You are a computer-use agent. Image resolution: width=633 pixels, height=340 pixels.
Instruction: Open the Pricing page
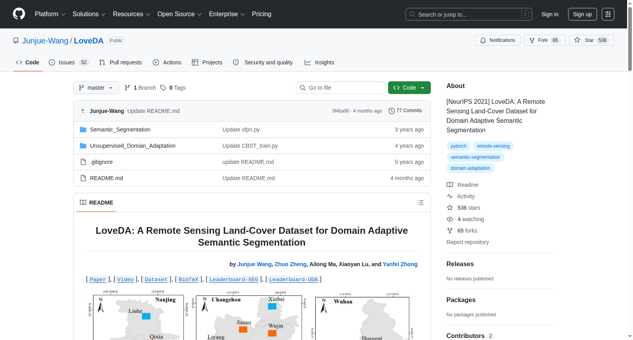[262, 14]
